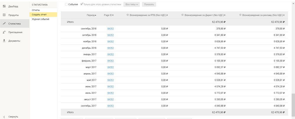Sort by Вознаграждение за RTB column
The image size is (295, 119).
point(149,15)
